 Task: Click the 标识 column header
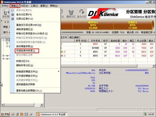105,41
